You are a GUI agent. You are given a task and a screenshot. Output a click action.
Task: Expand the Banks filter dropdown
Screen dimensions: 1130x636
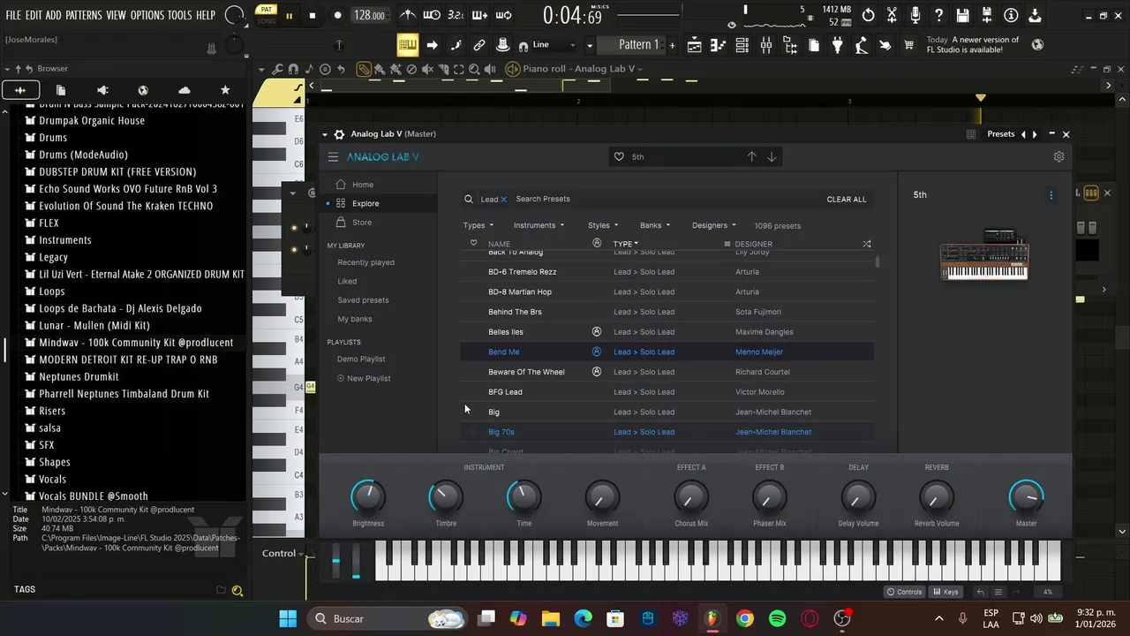655,225
